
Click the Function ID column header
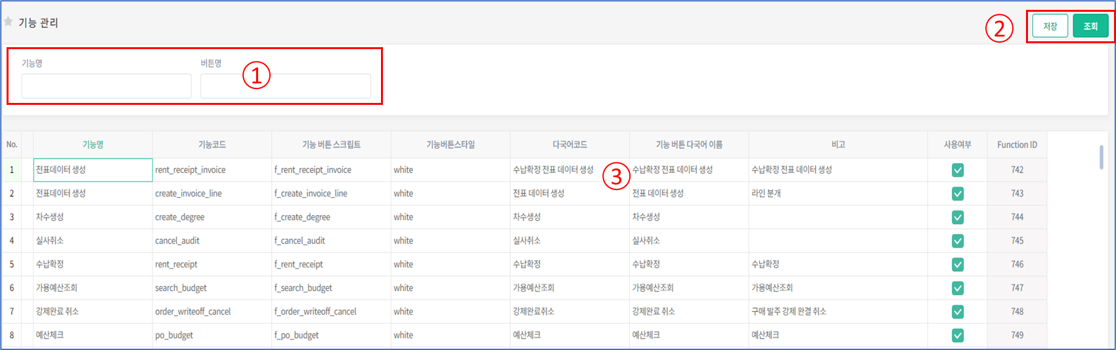(x=1017, y=145)
